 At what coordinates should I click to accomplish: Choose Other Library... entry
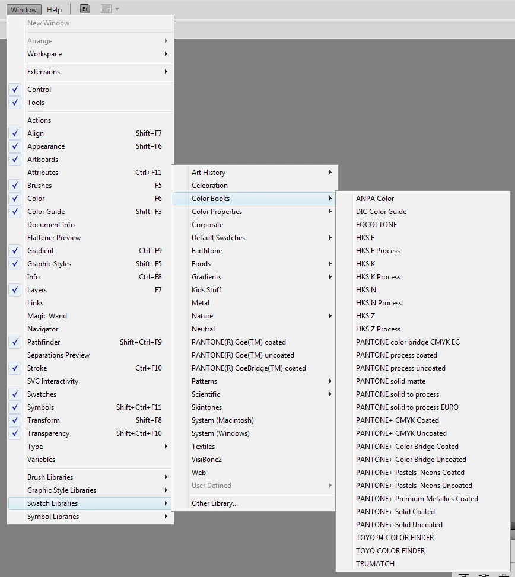254,503
